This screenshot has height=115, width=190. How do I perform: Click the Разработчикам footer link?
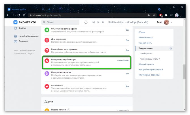coord(28,50)
